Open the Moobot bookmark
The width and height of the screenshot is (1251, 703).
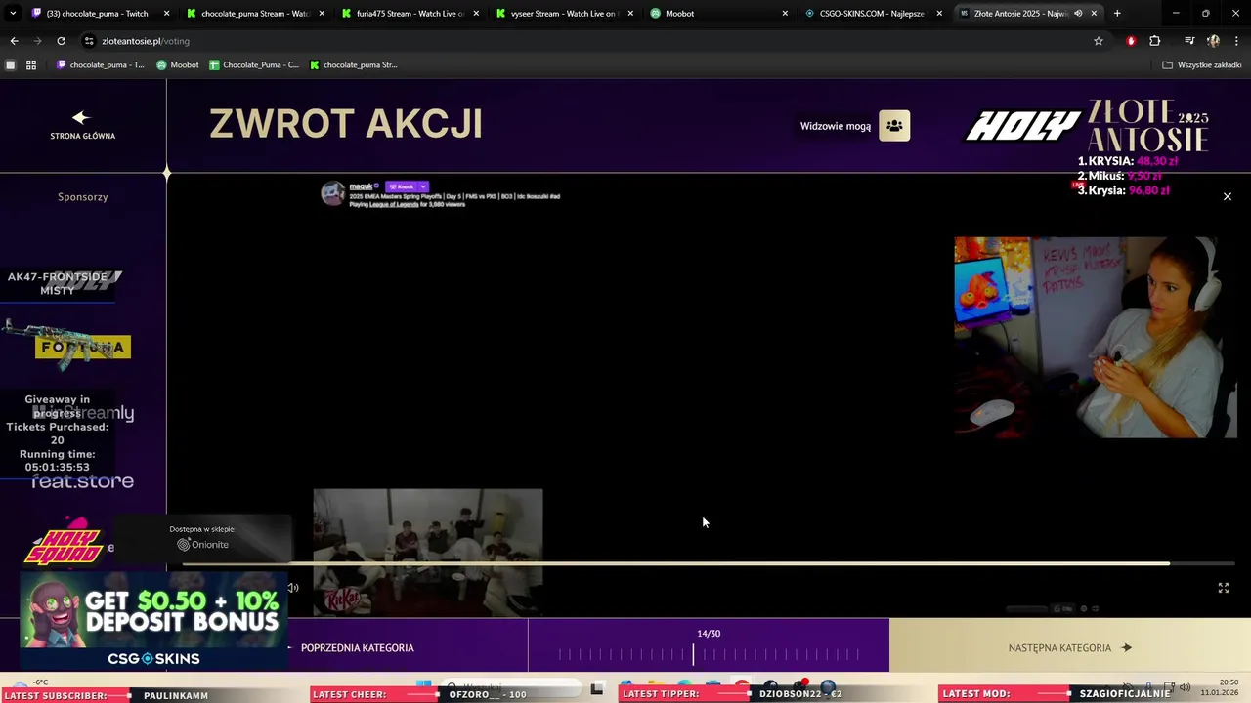tap(178, 64)
